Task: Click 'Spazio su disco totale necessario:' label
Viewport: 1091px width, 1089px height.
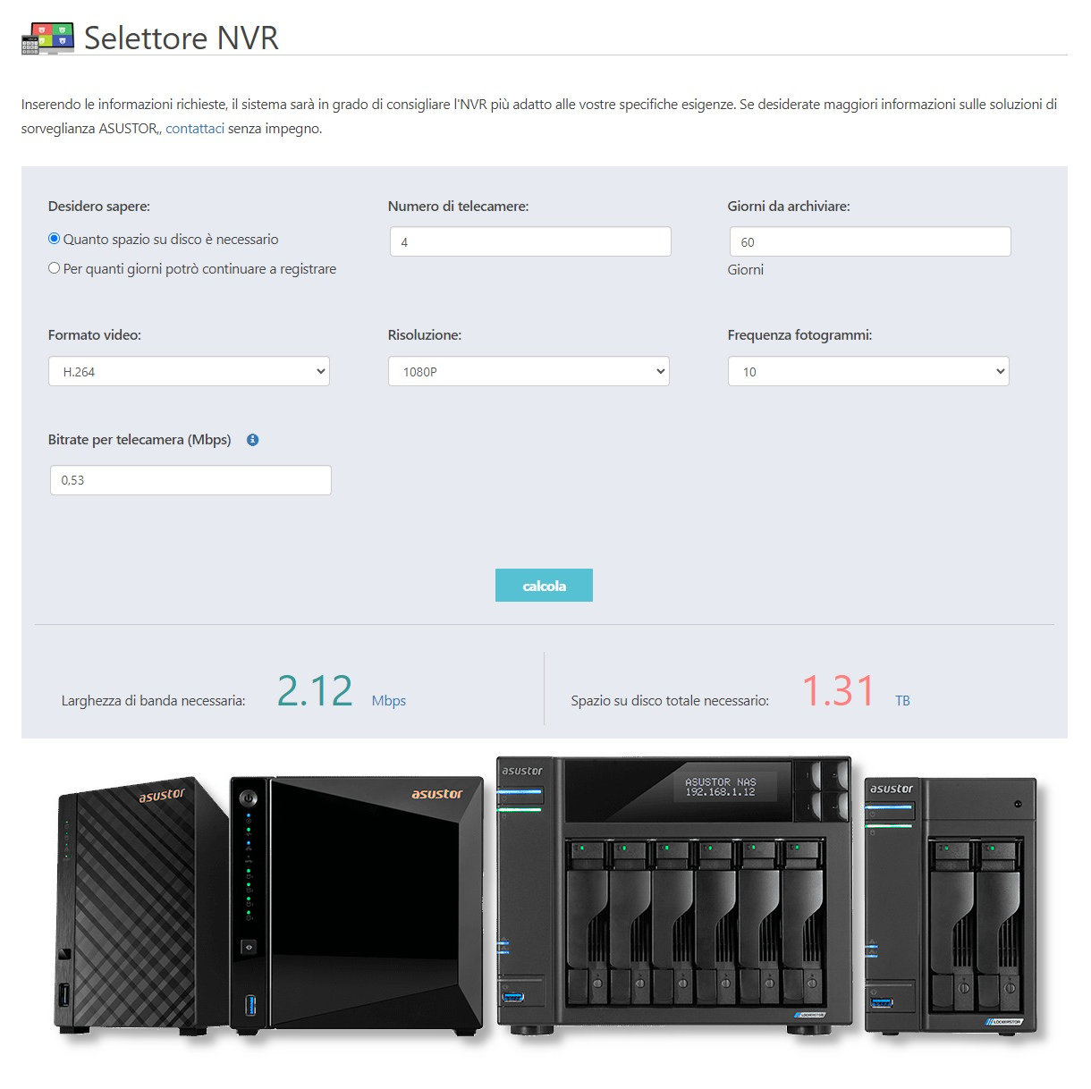Action: point(670,701)
